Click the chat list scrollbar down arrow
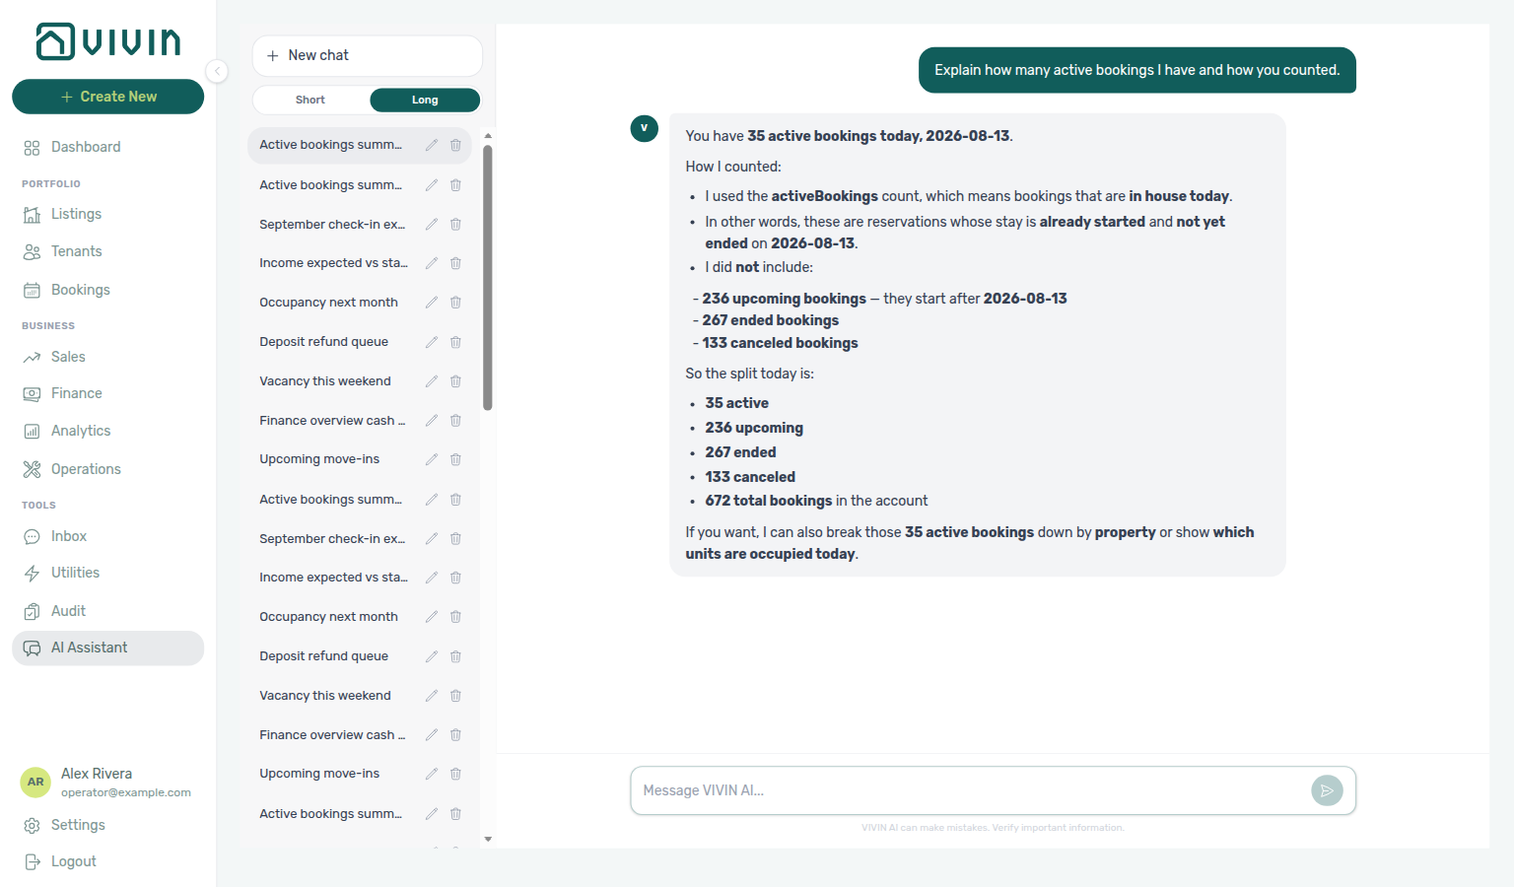1514x887 pixels. pos(488,840)
